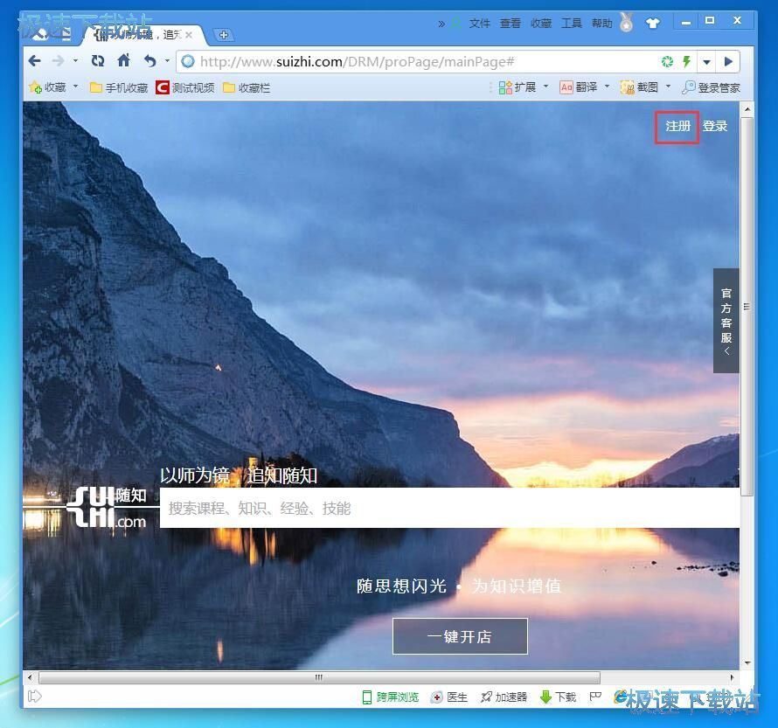Open the skin shirt icon
This screenshot has height=728, width=778.
pos(653,24)
